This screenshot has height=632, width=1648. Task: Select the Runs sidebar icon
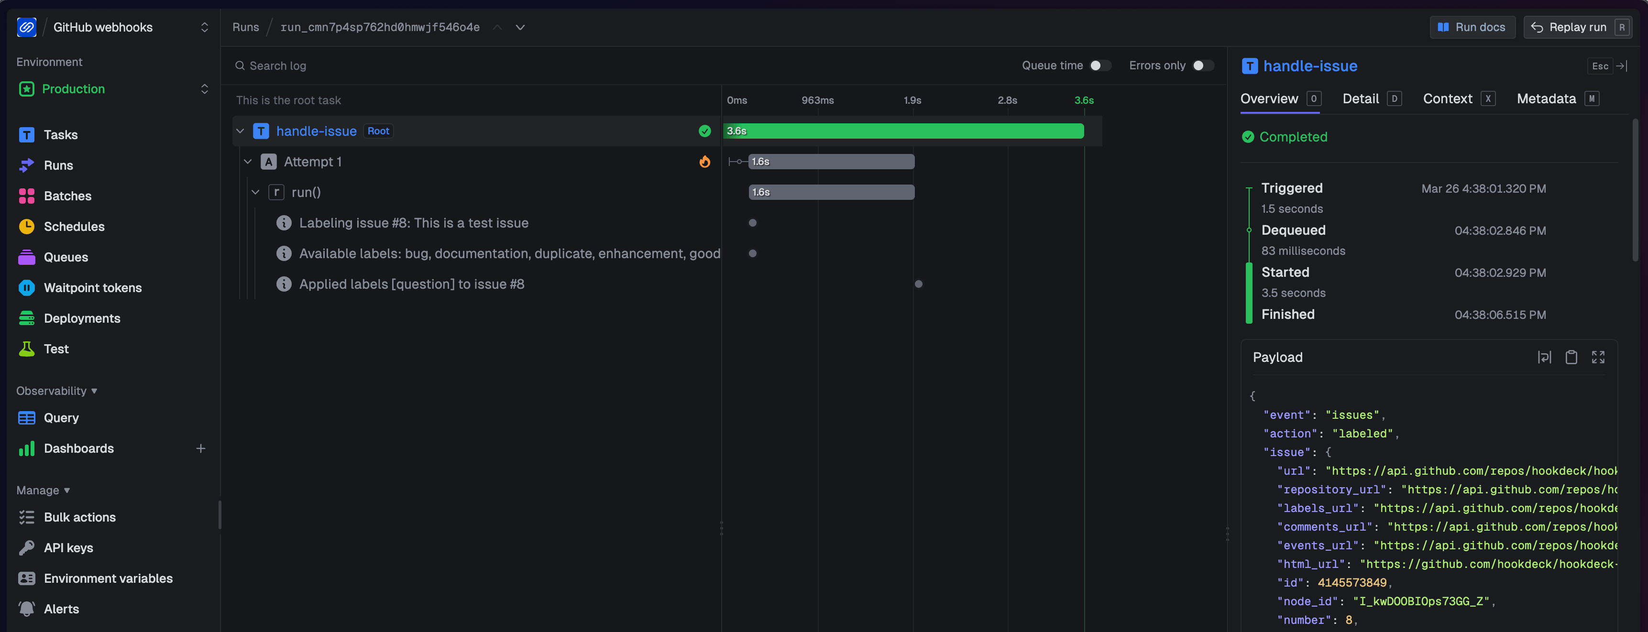point(26,165)
